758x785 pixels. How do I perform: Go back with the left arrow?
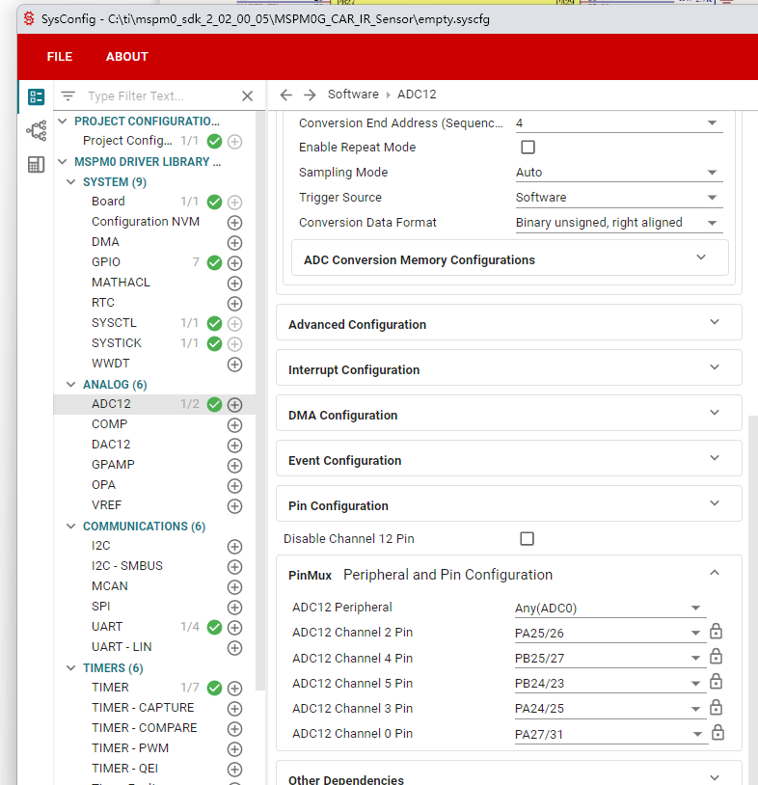285,95
